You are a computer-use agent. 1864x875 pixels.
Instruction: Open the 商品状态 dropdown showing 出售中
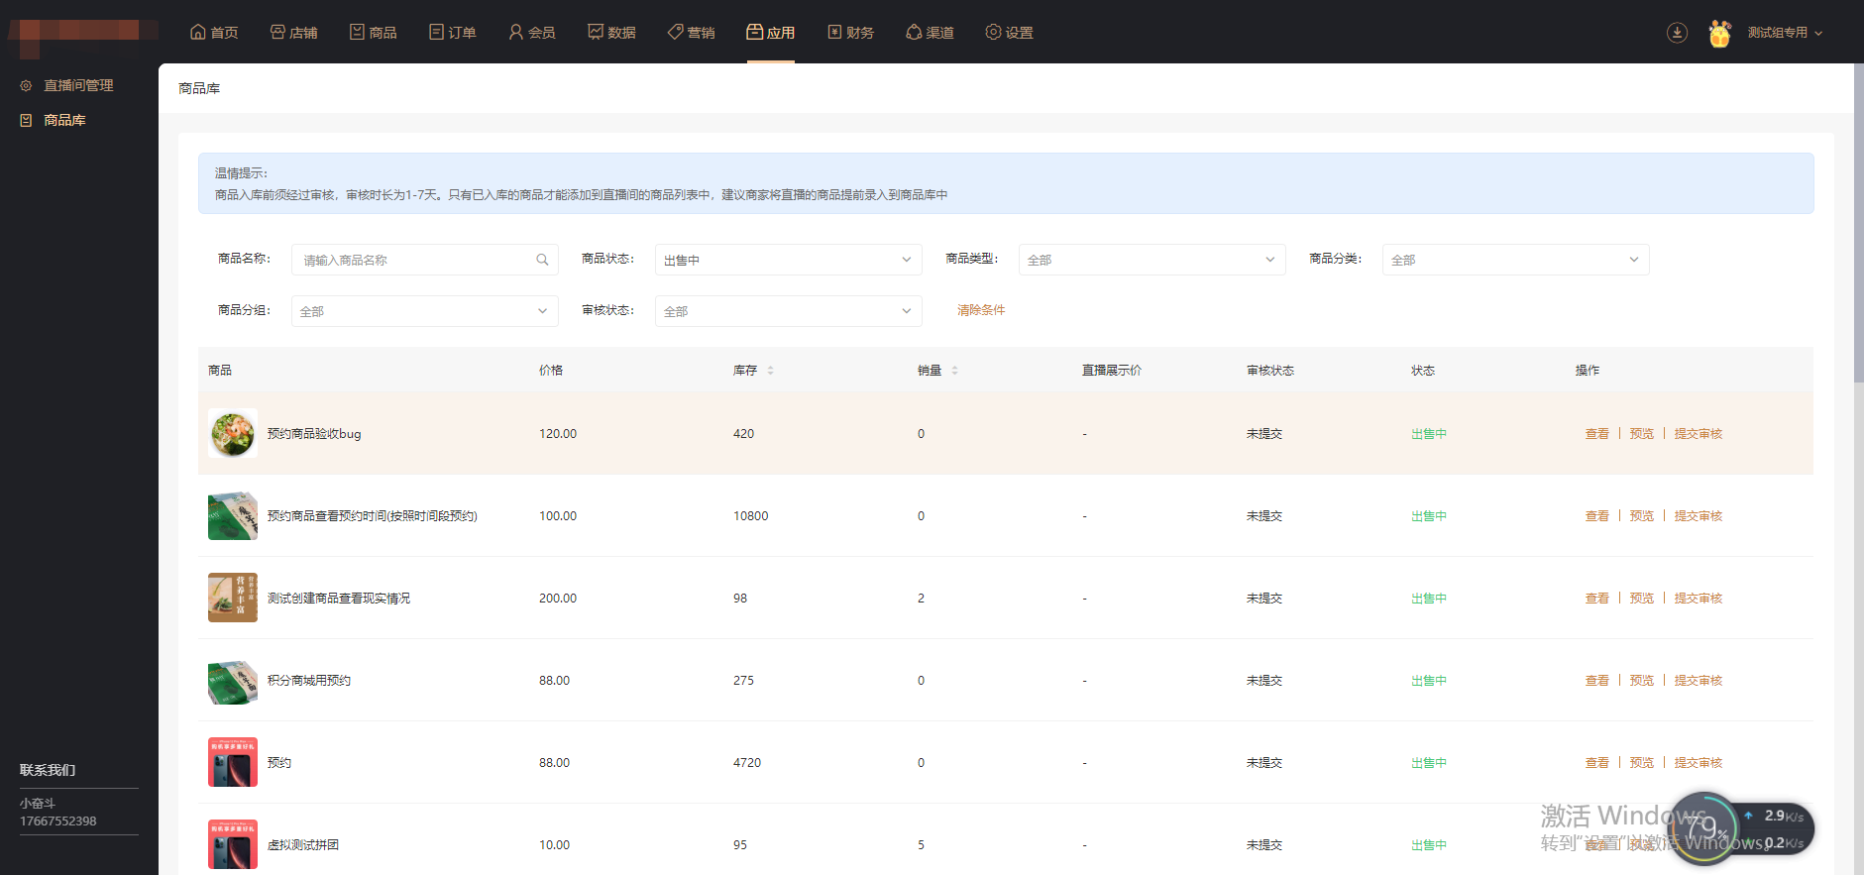788,260
